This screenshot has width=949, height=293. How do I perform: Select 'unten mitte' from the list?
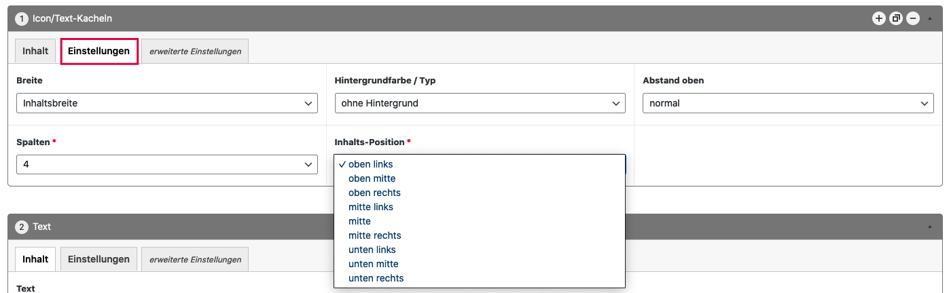click(373, 264)
